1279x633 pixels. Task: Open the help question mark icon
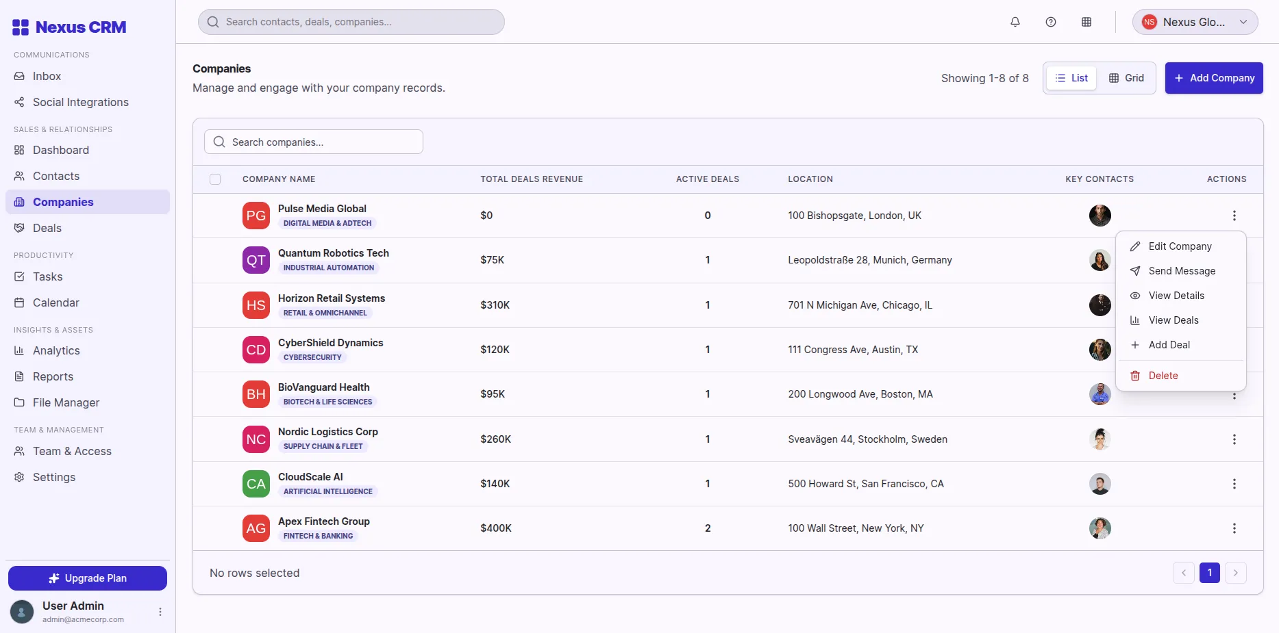click(1051, 22)
